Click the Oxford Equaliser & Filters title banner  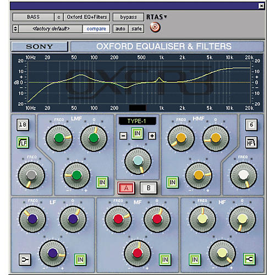click(167, 46)
